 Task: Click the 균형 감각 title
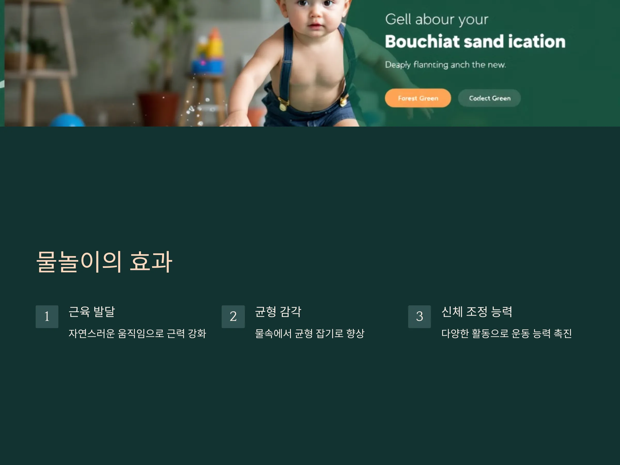pos(278,311)
